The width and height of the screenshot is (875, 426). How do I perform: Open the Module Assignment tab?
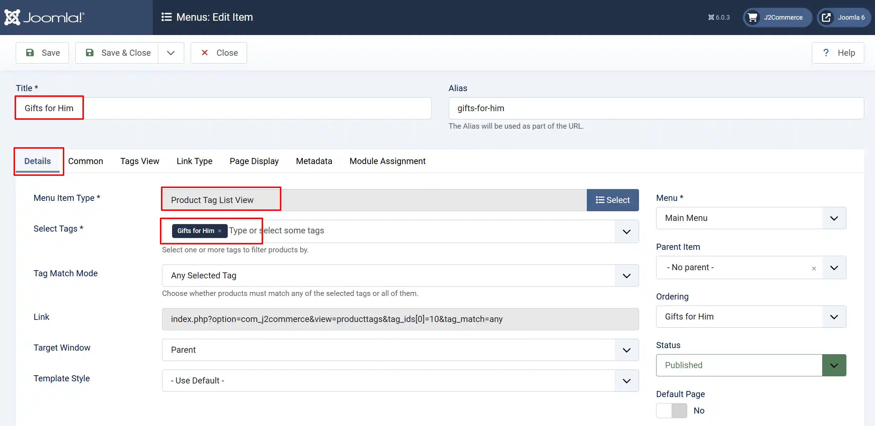[388, 161]
